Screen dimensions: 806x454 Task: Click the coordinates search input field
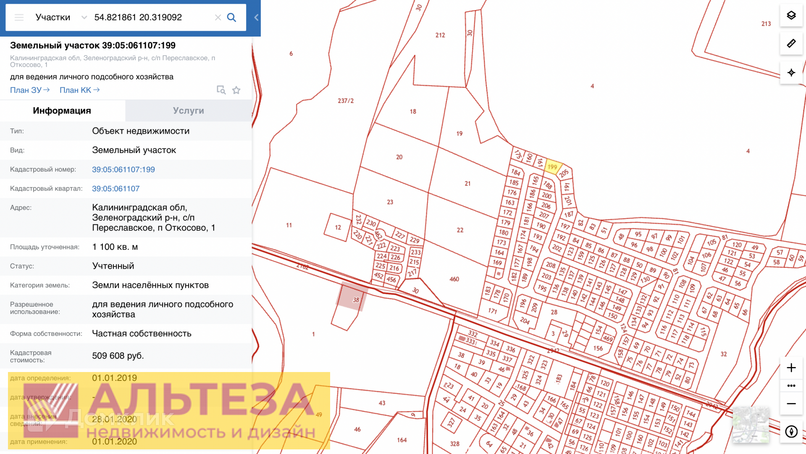[151, 17]
